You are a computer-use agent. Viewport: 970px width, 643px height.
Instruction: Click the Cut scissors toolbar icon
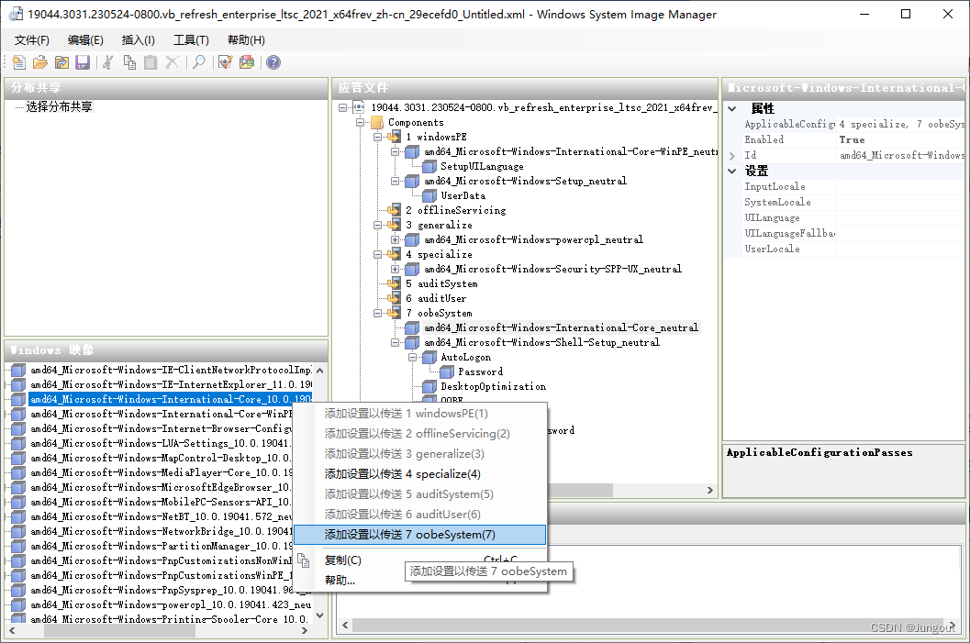[107, 62]
